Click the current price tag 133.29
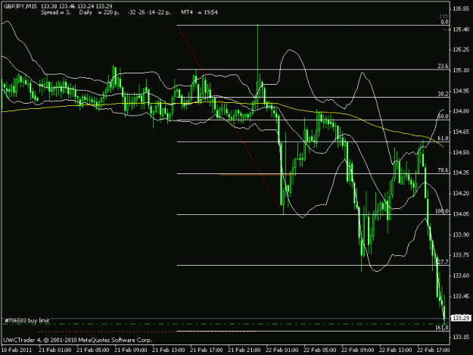Viewport: 473px width, 355px height. 461,318
